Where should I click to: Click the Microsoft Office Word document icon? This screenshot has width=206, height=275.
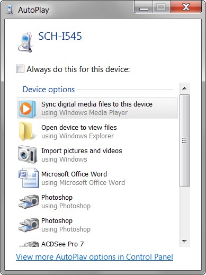pos(28,178)
